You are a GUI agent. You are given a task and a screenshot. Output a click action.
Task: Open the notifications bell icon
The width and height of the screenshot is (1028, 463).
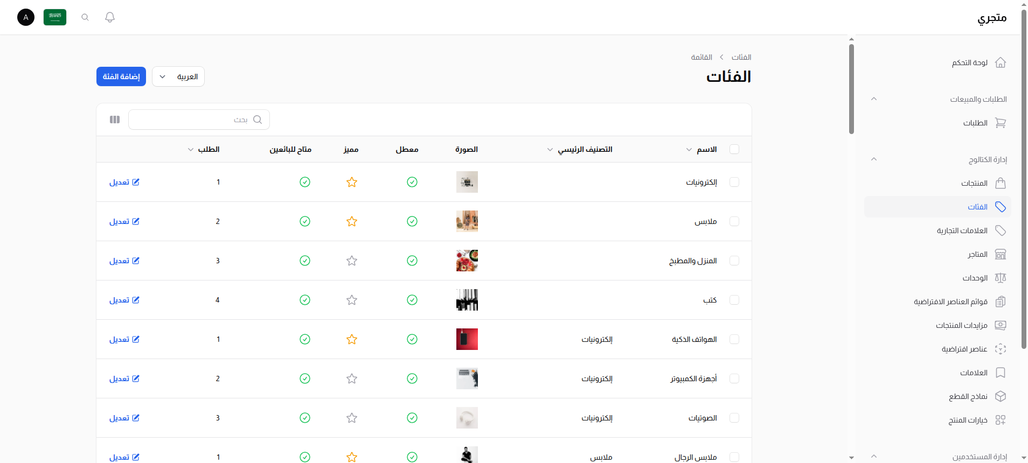coord(110,17)
